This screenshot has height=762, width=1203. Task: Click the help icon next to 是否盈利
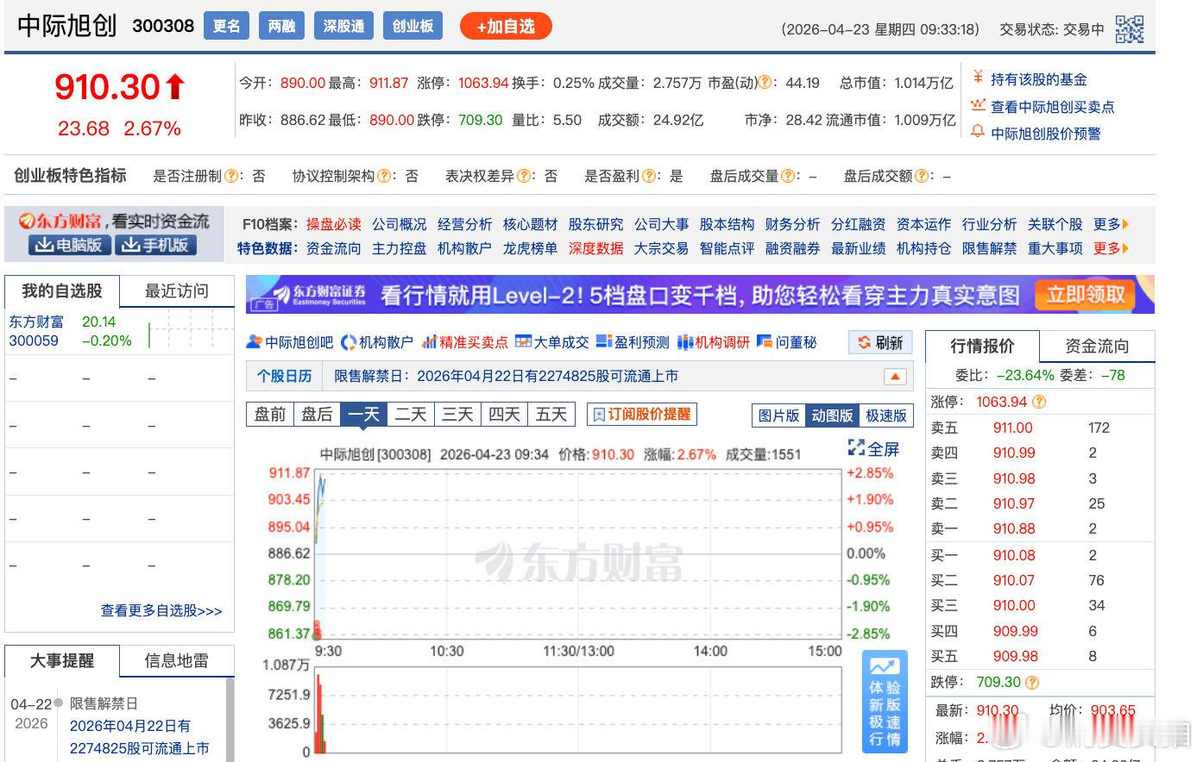tap(649, 176)
